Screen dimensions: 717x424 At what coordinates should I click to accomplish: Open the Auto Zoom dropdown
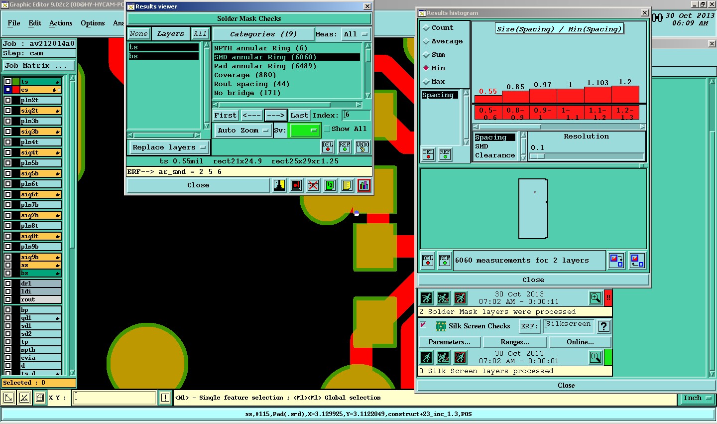pyautogui.click(x=243, y=131)
